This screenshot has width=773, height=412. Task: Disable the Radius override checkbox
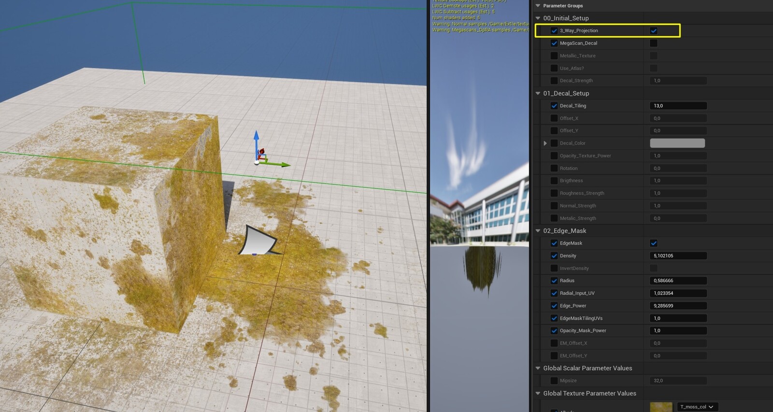(x=554, y=281)
